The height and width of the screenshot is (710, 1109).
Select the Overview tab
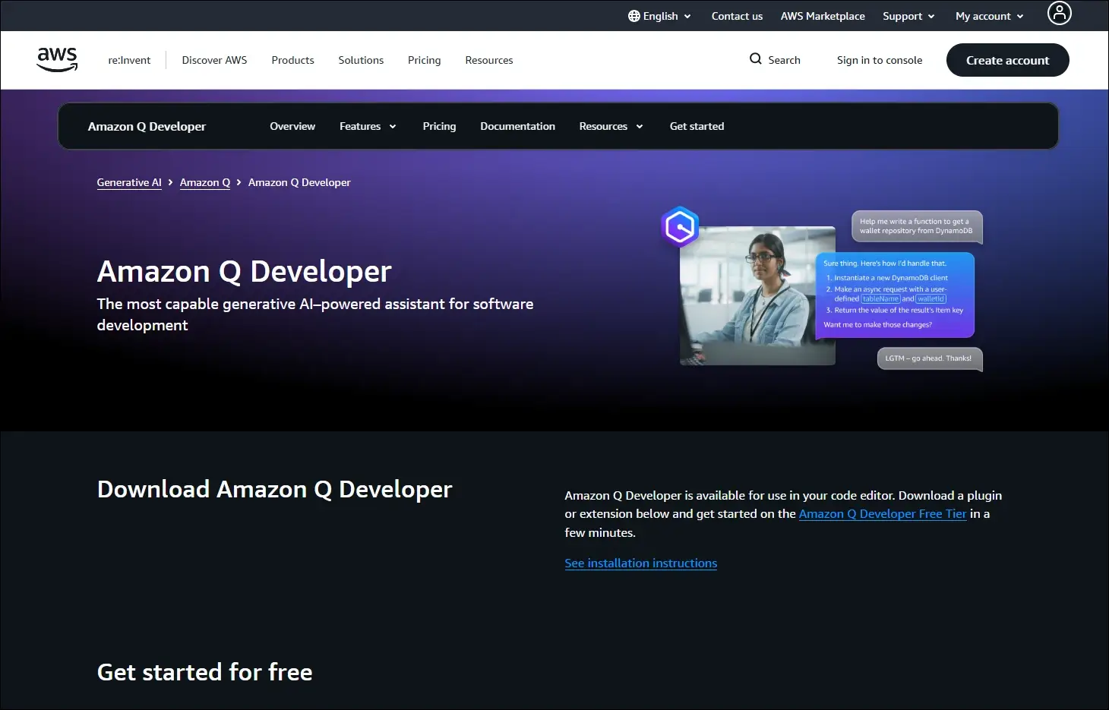click(292, 126)
